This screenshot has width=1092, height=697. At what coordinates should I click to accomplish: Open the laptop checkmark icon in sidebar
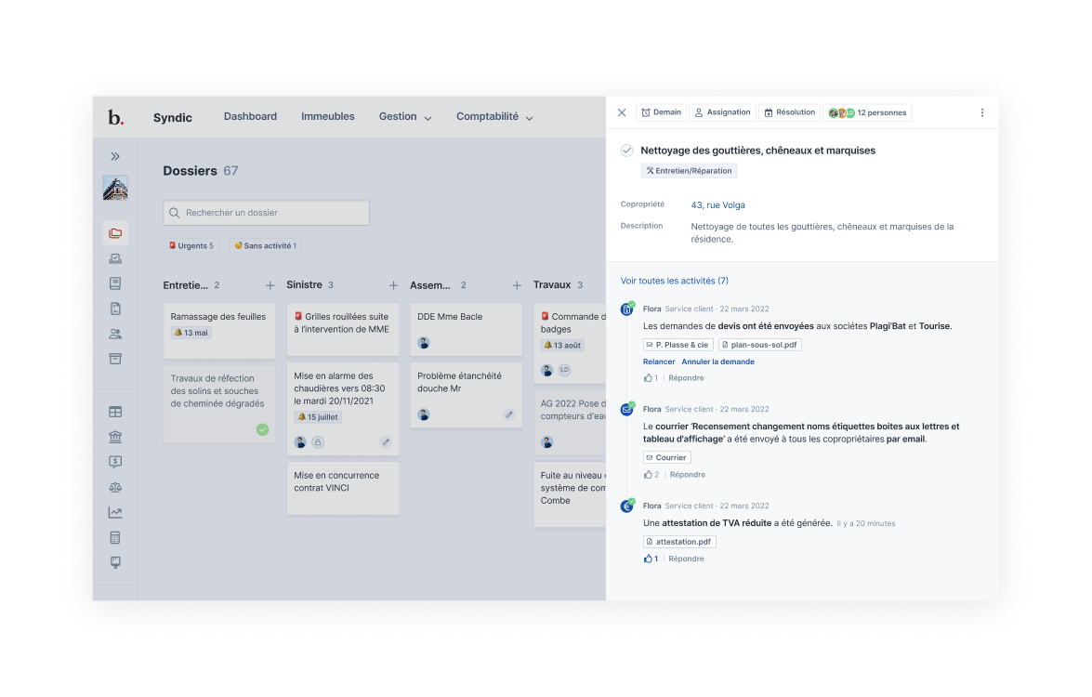click(115, 258)
